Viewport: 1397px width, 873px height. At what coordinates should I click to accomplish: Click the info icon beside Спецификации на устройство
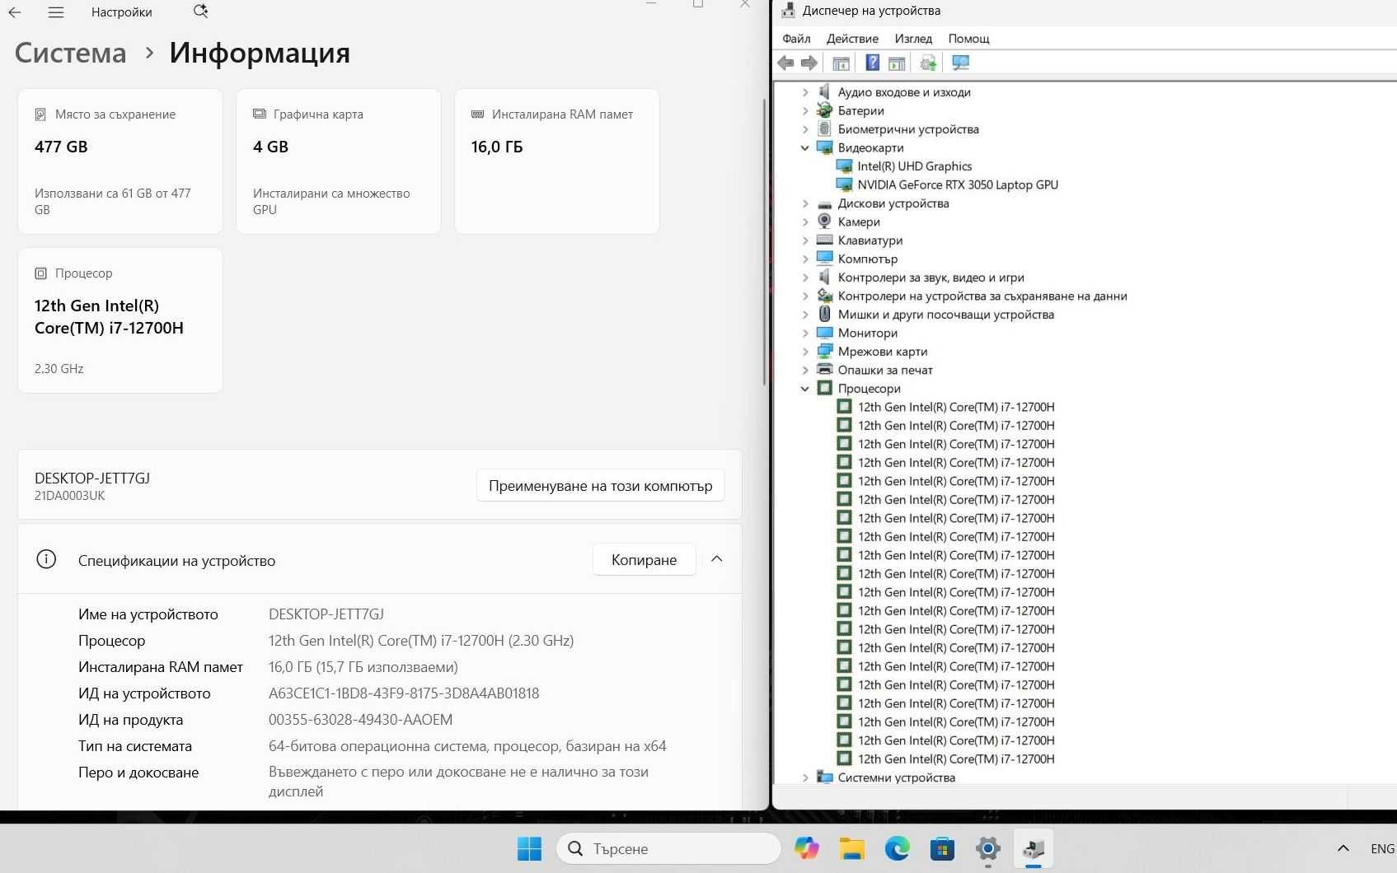click(x=46, y=560)
